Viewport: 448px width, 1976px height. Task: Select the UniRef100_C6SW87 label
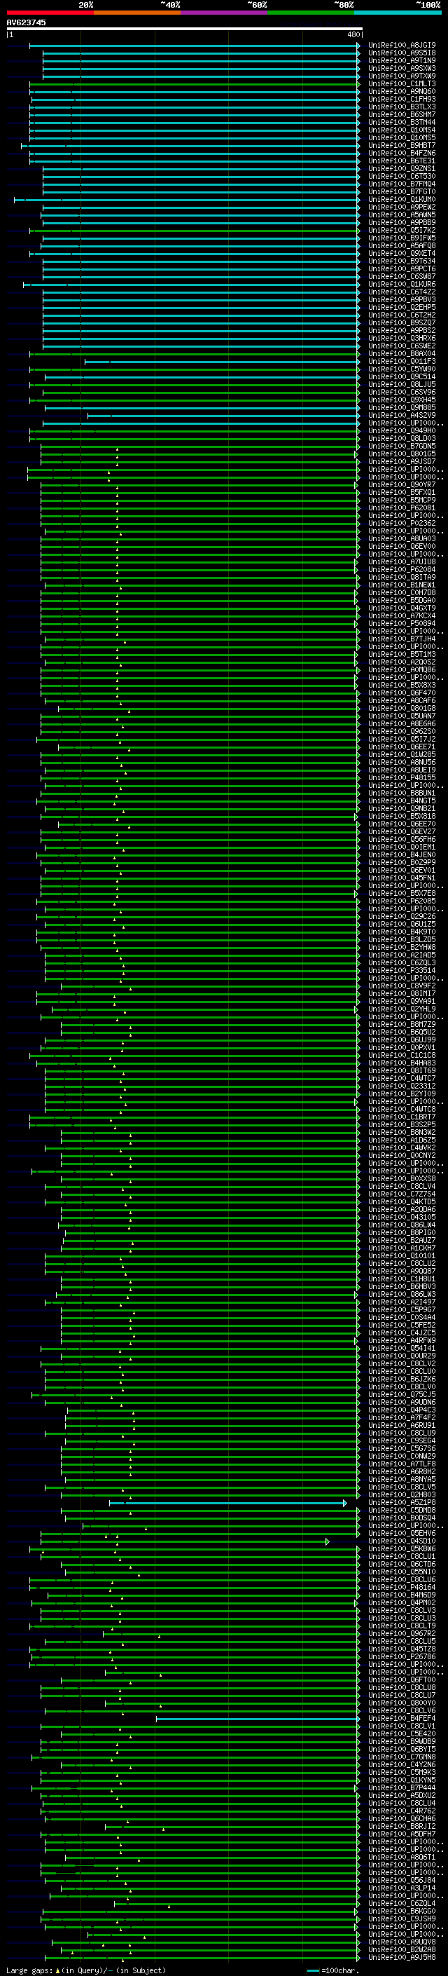[402, 277]
